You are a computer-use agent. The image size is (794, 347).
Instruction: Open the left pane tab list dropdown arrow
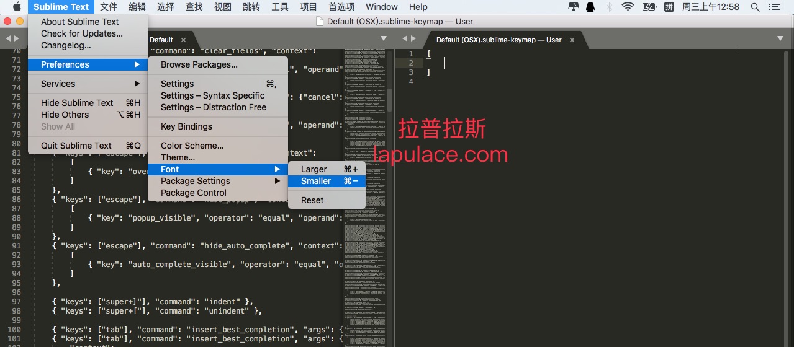[x=384, y=39]
